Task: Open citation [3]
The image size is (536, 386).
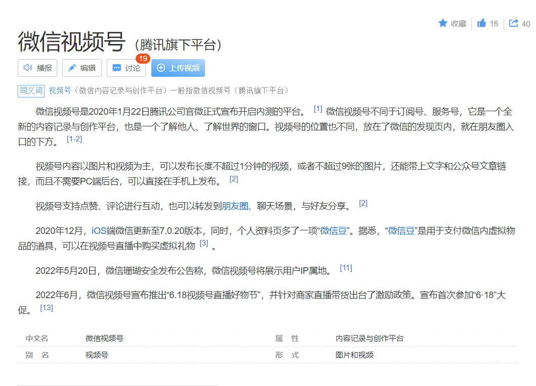Action: click(204, 243)
